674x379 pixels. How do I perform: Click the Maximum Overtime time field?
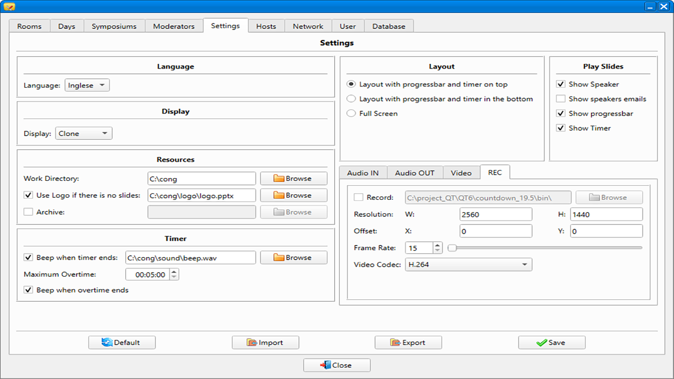coord(148,275)
